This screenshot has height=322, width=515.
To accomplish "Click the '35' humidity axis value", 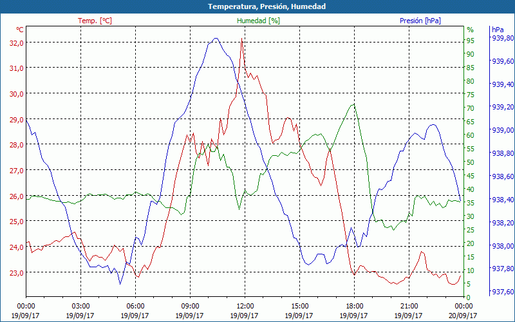I will [471, 203].
